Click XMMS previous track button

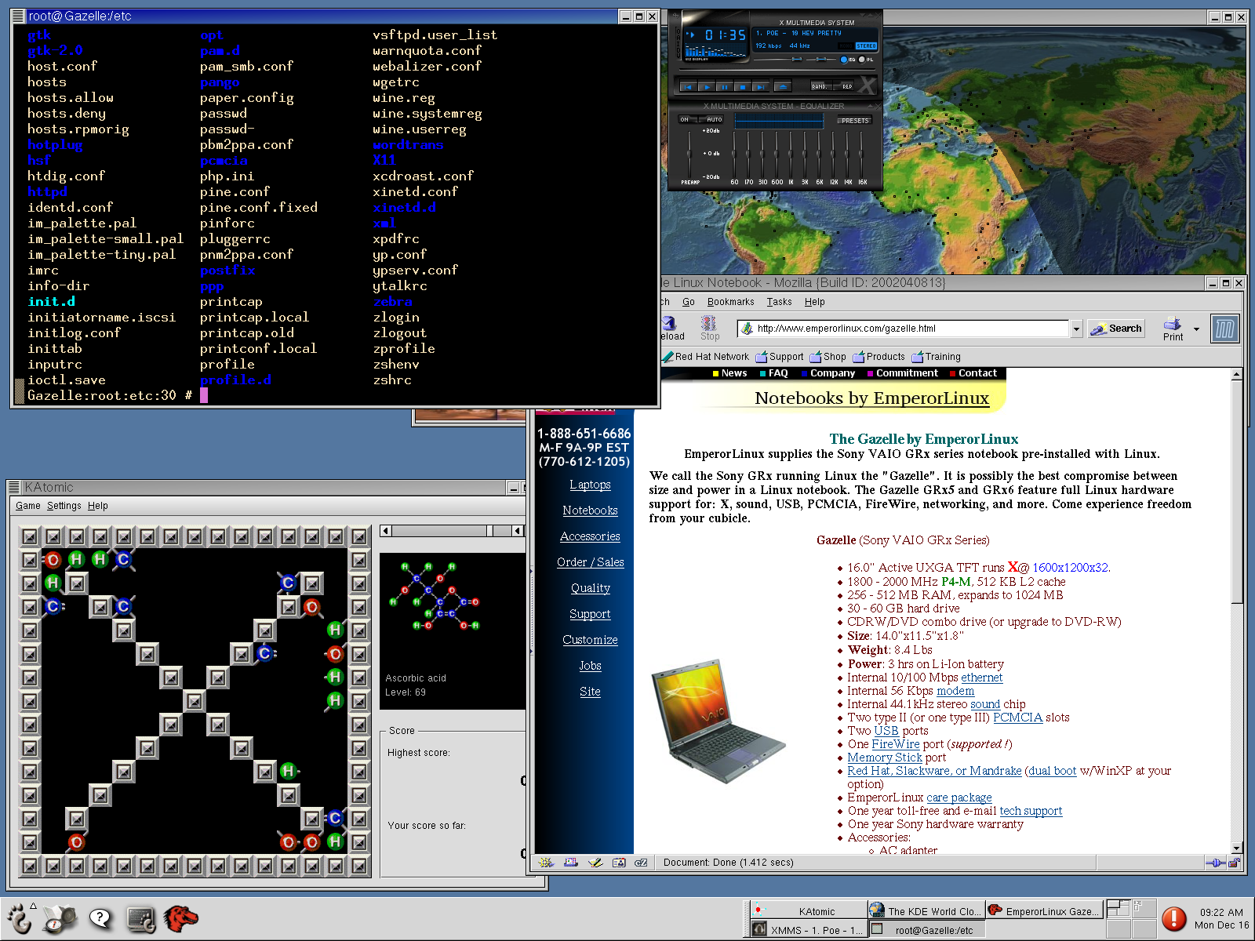(x=689, y=87)
